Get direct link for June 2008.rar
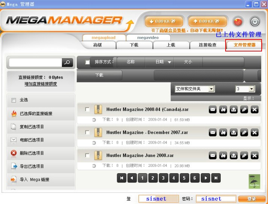Image resolution: width=268 pixels, height=204 pixels. [223, 156]
